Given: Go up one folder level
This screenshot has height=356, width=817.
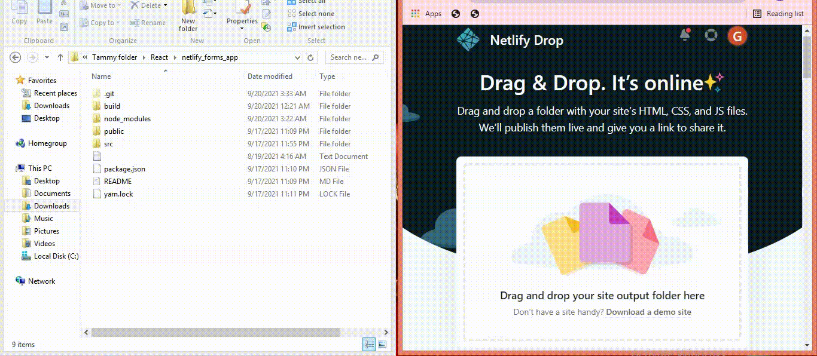Looking at the screenshot, I should 60,57.
